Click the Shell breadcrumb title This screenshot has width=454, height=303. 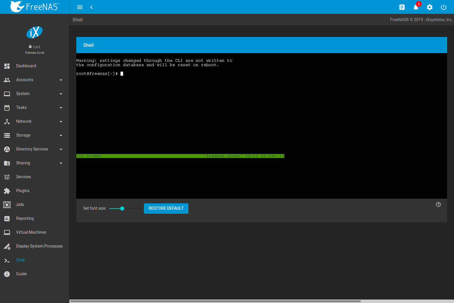tap(77, 20)
